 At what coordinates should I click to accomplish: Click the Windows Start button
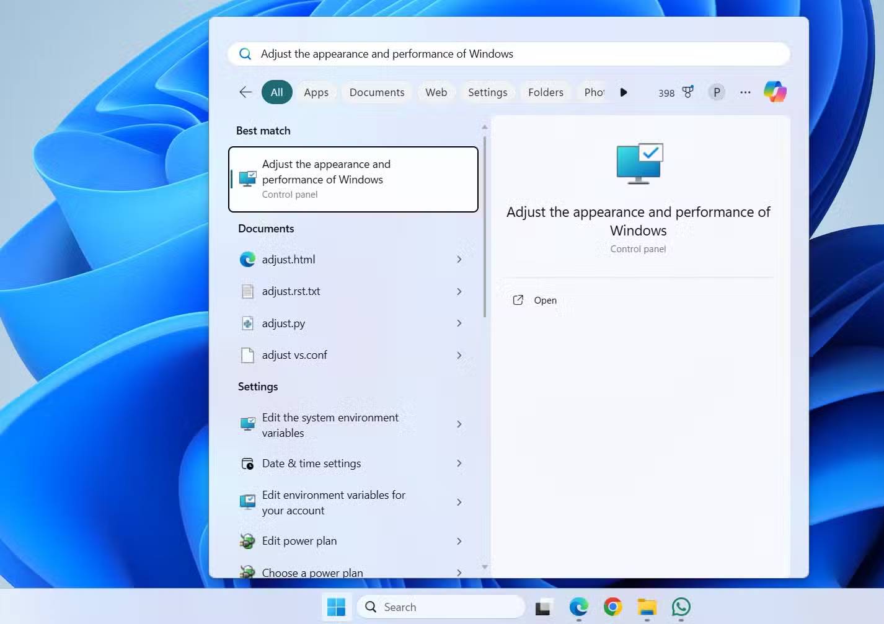pyautogui.click(x=336, y=607)
